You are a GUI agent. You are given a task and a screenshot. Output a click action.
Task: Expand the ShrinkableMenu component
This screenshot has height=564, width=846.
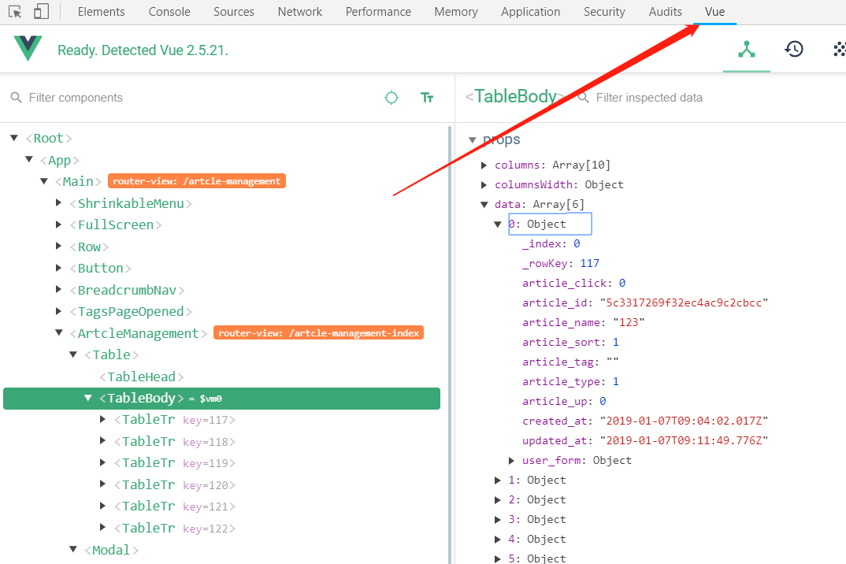[x=59, y=203]
